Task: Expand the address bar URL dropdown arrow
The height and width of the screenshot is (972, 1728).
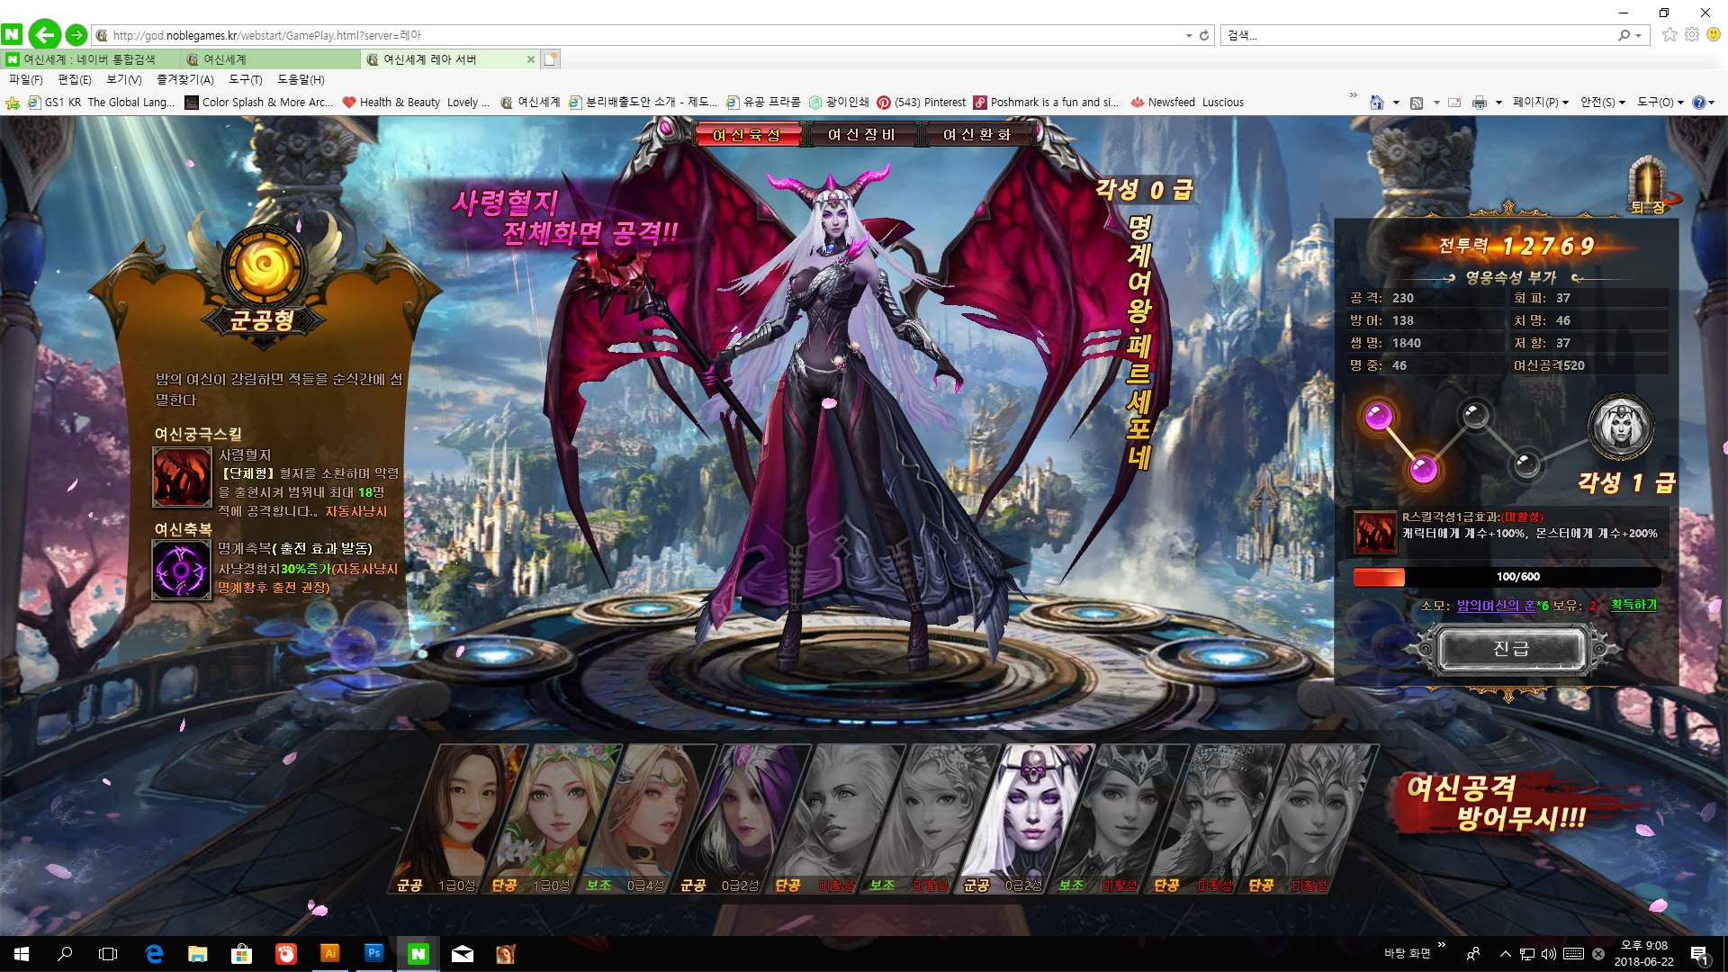Action: tap(1189, 35)
